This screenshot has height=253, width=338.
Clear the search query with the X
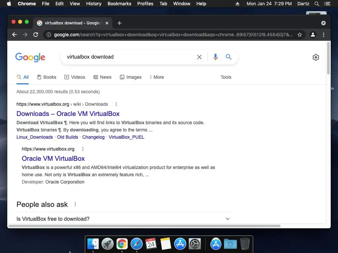199,57
